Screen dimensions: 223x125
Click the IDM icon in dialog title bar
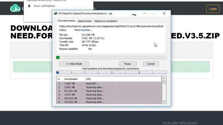tap(55, 14)
